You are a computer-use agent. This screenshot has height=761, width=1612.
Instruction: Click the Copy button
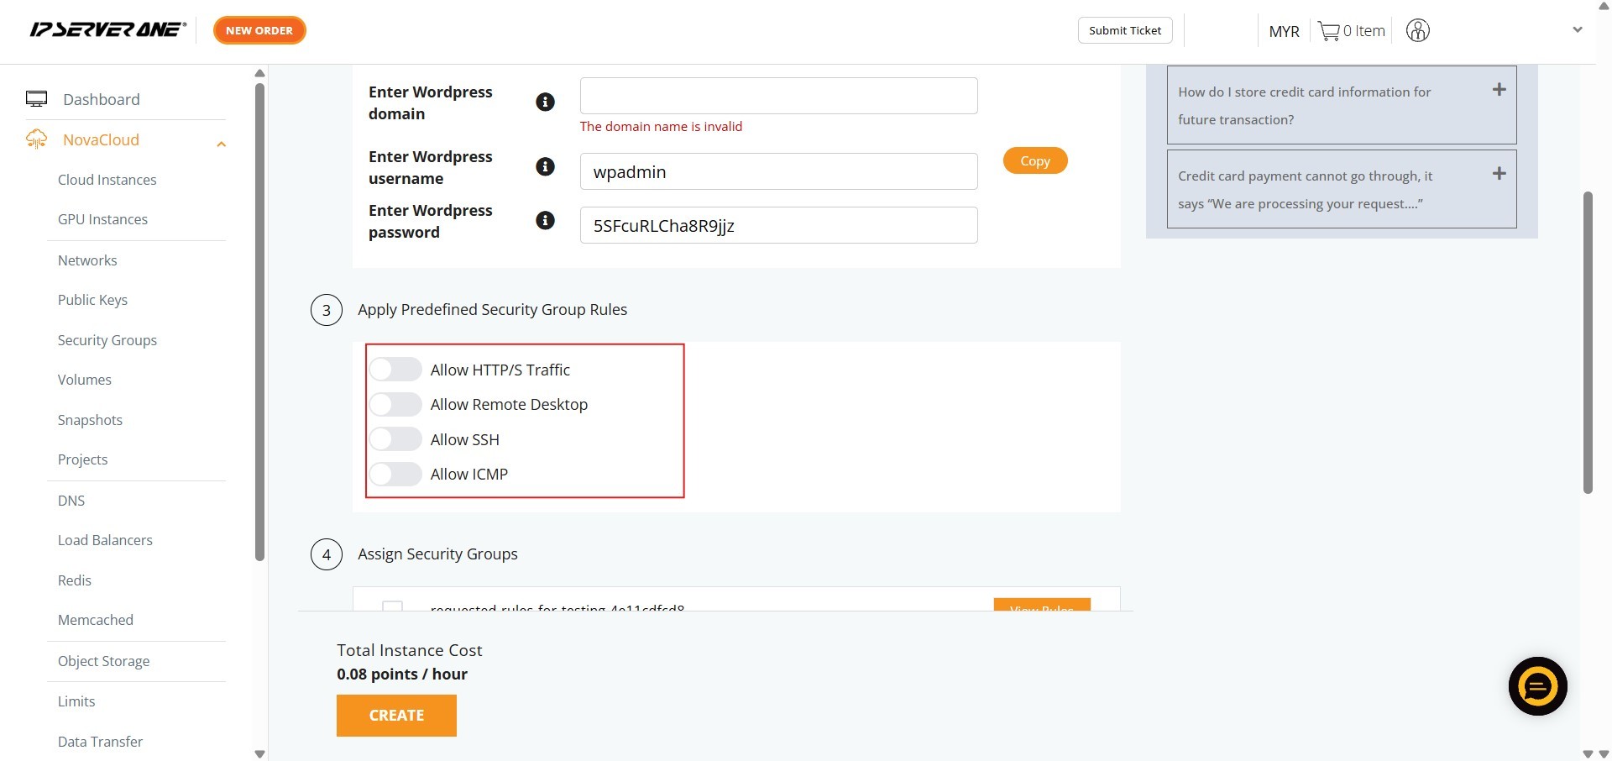tap(1034, 161)
